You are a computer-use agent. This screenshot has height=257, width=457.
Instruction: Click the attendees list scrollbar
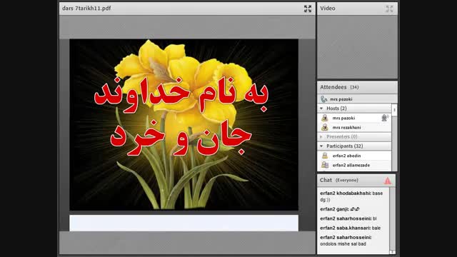point(394,138)
